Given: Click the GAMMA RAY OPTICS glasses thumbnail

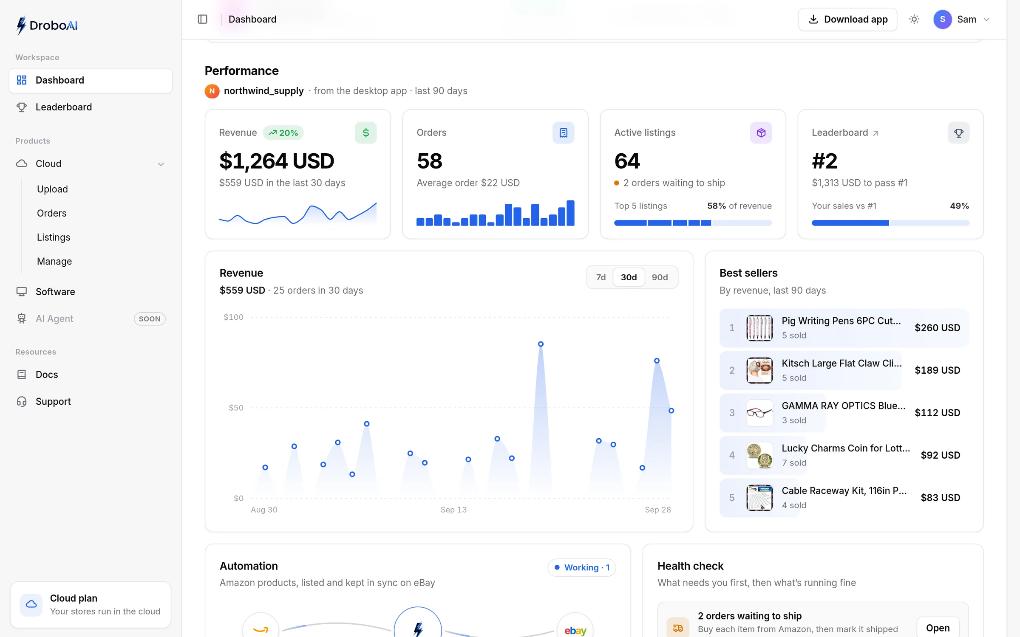Looking at the screenshot, I should tap(759, 413).
